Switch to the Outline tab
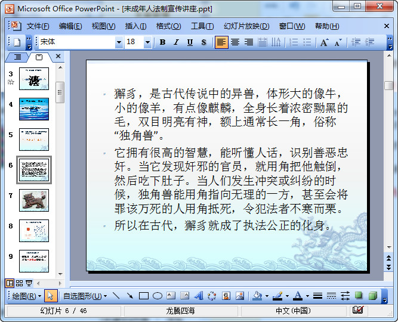 (x=17, y=57)
